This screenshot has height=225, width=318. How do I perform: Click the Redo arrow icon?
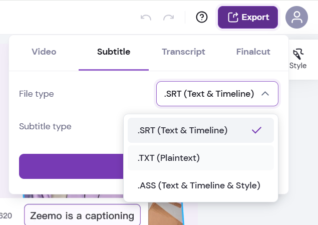coord(169,18)
